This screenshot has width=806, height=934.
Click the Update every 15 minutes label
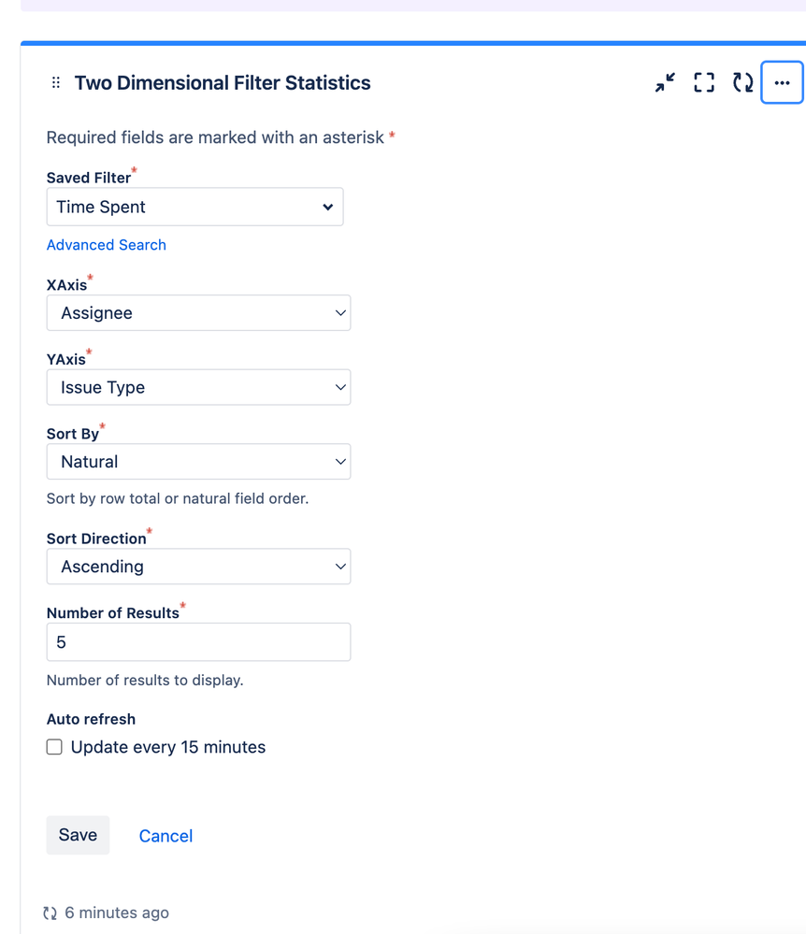click(168, 747)
